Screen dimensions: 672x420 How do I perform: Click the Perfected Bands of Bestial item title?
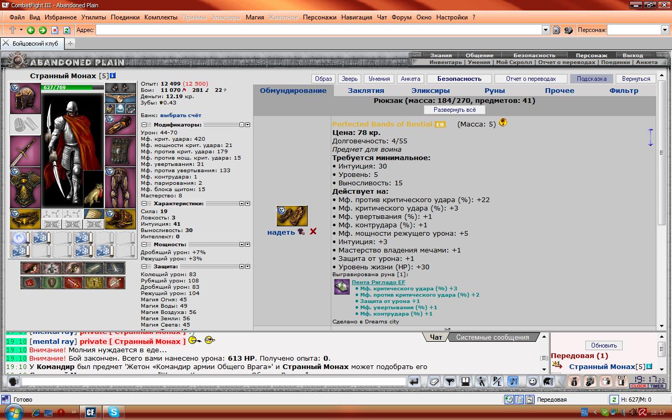coord(382,124)
